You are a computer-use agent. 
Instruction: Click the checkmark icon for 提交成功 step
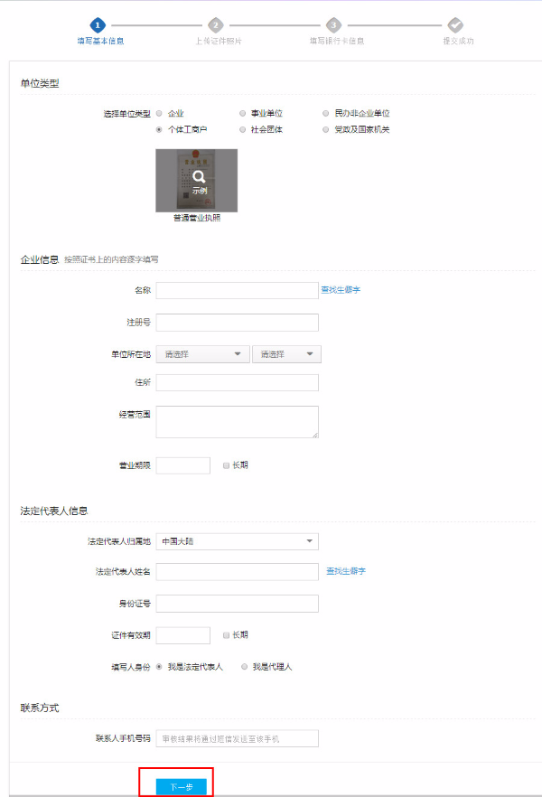456,25
